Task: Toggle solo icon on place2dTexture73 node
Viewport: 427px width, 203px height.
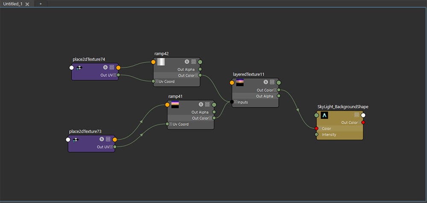Action: point(102,139)
